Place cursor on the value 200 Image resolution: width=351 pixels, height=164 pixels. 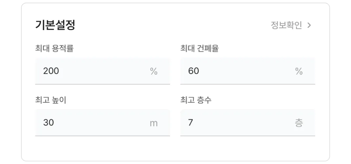(x=51, y=71)
